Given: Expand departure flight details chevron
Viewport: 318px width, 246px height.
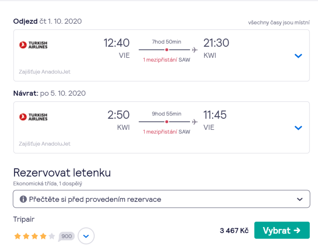Looking at the screenshot, I should tap(298, 56).
